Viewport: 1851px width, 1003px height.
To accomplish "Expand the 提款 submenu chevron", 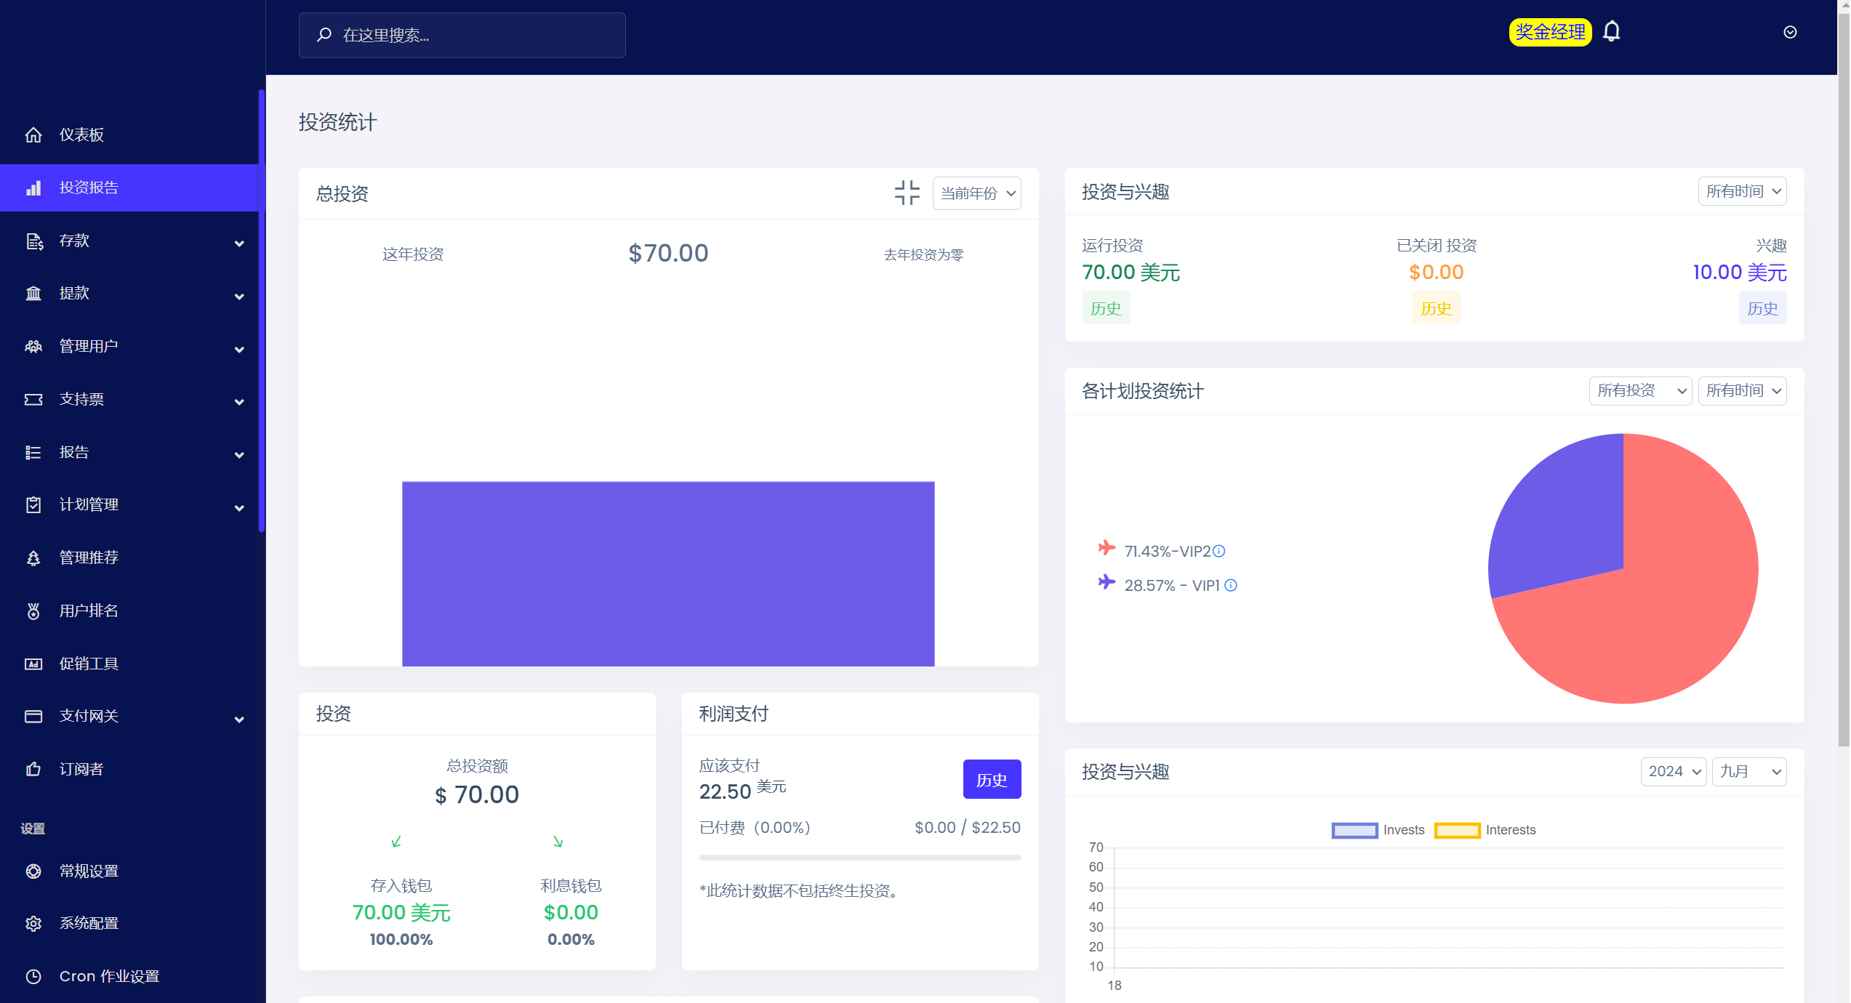I will pos(239,297).
